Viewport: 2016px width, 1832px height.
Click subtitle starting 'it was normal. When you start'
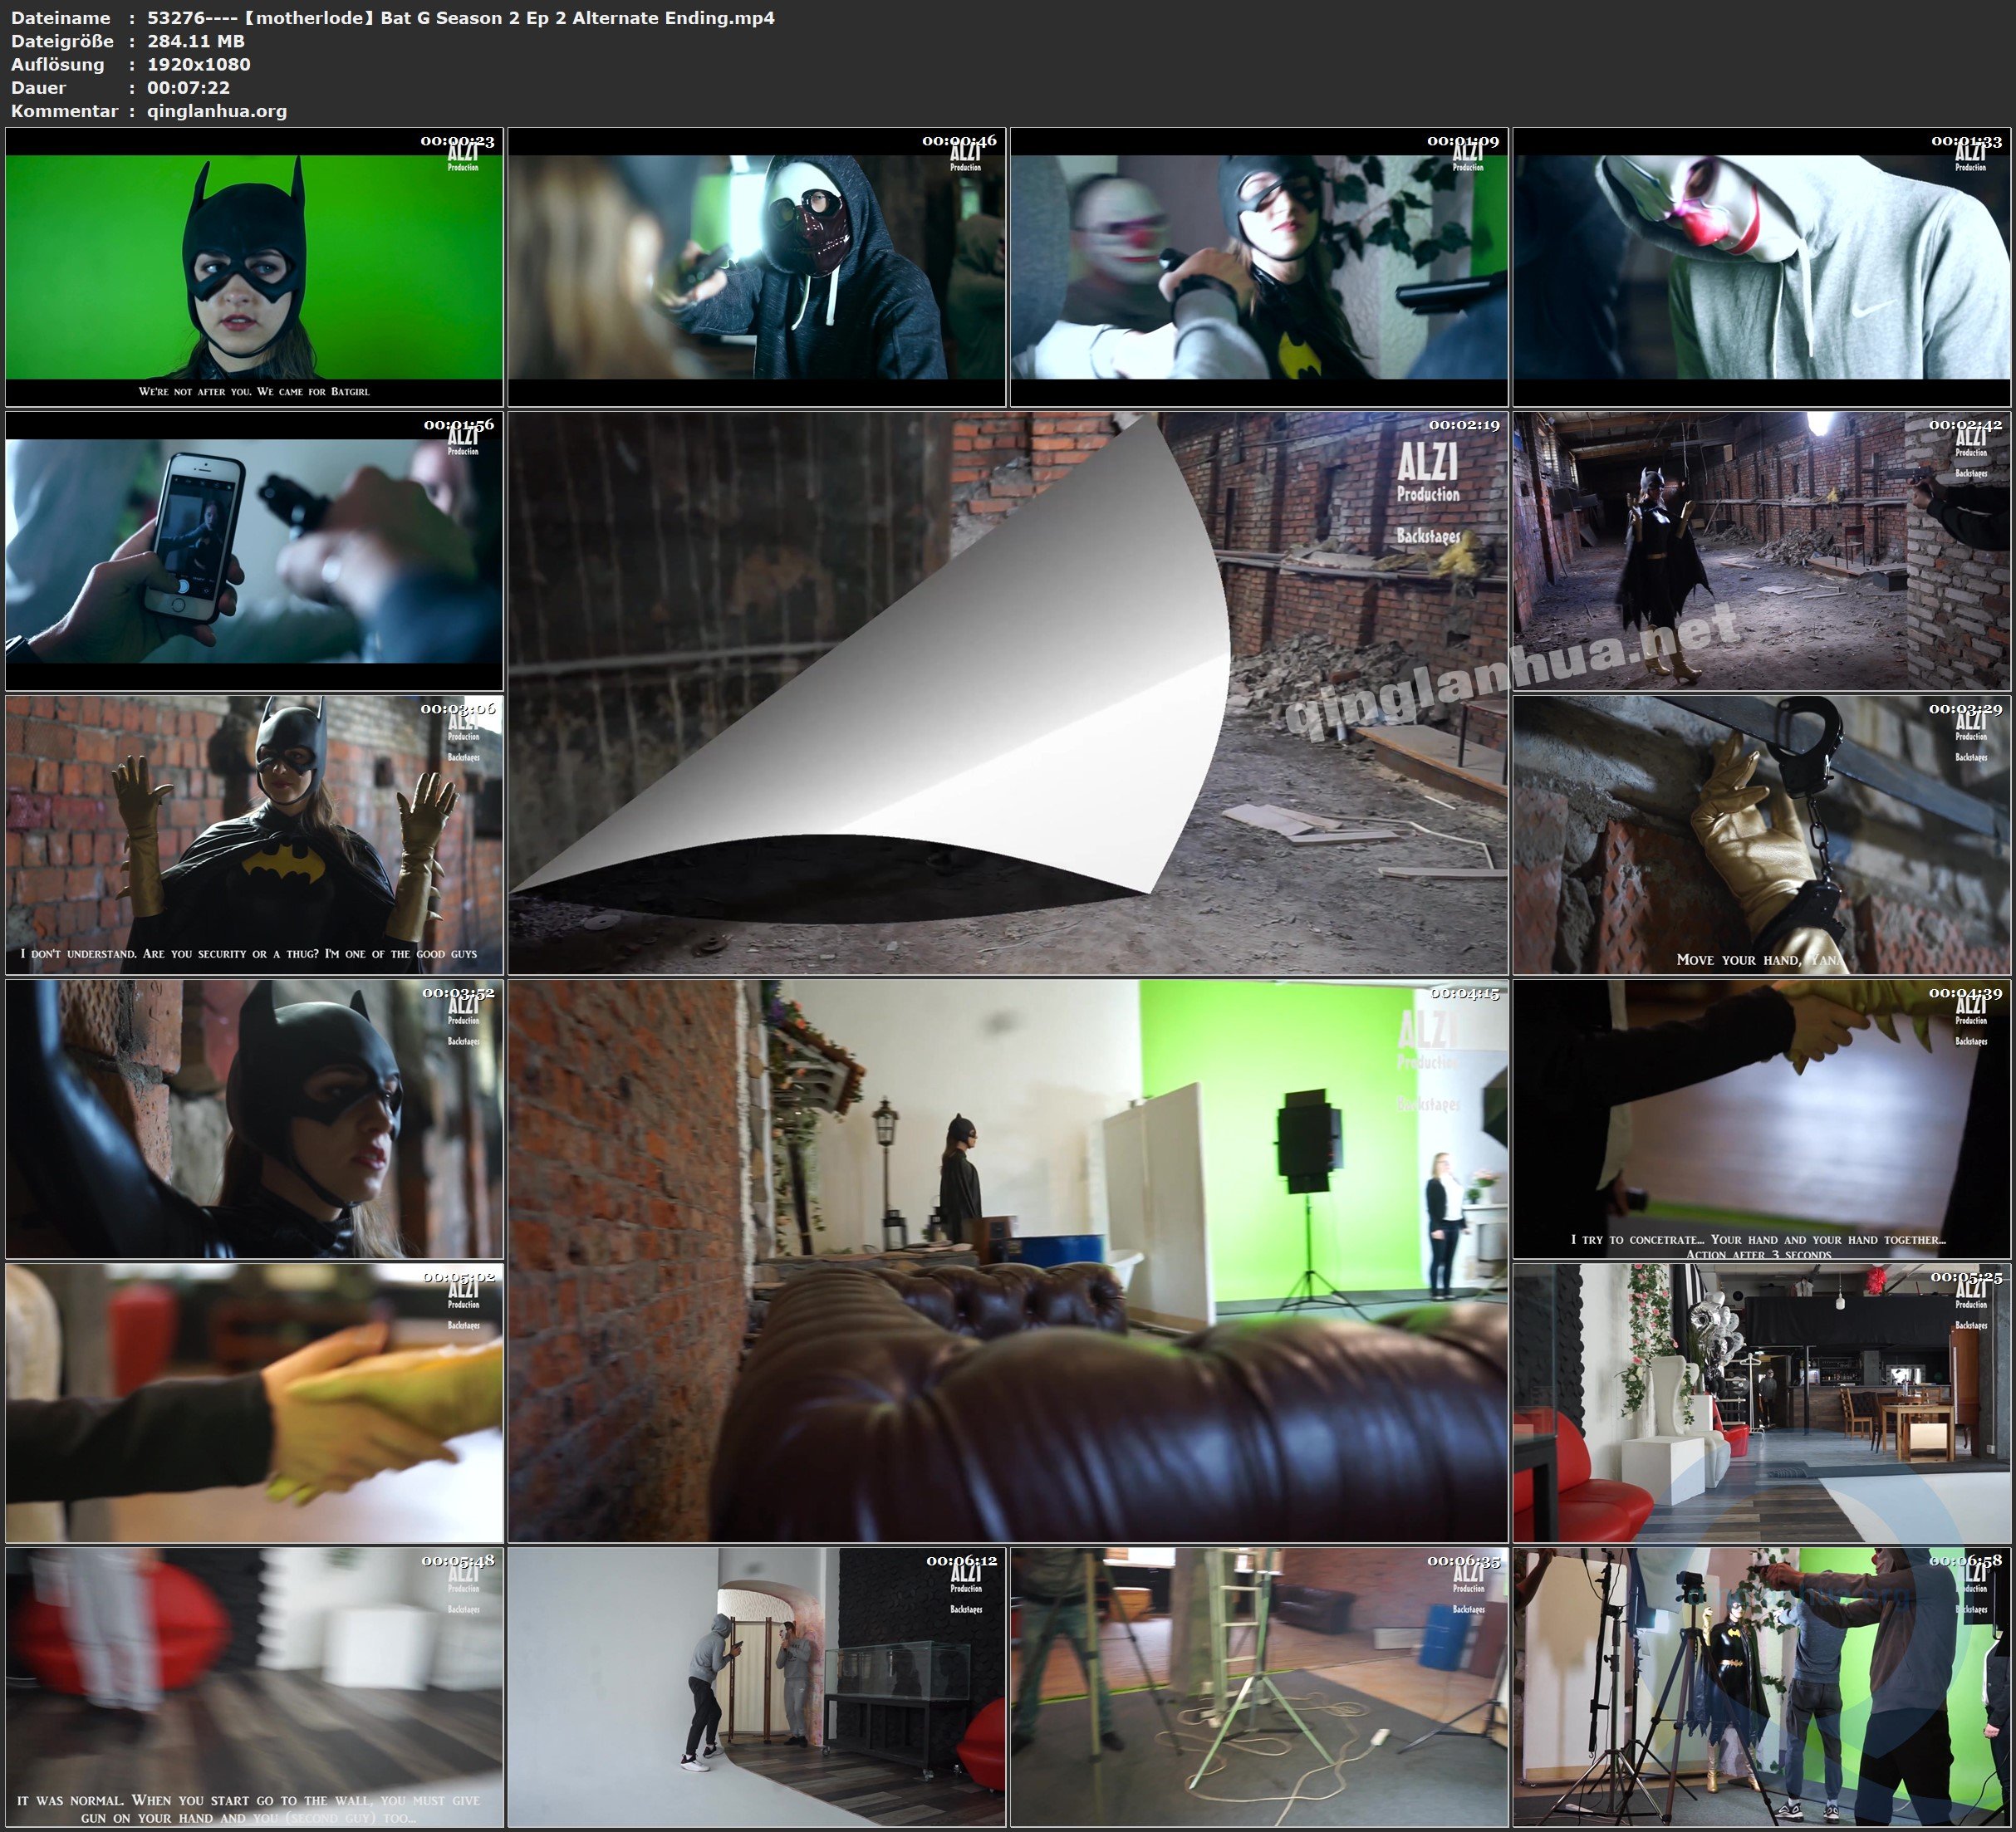pyautogui.click(x=249, y=1808)
